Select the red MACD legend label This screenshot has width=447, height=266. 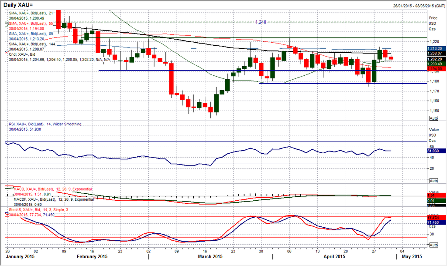pos(53,189)
